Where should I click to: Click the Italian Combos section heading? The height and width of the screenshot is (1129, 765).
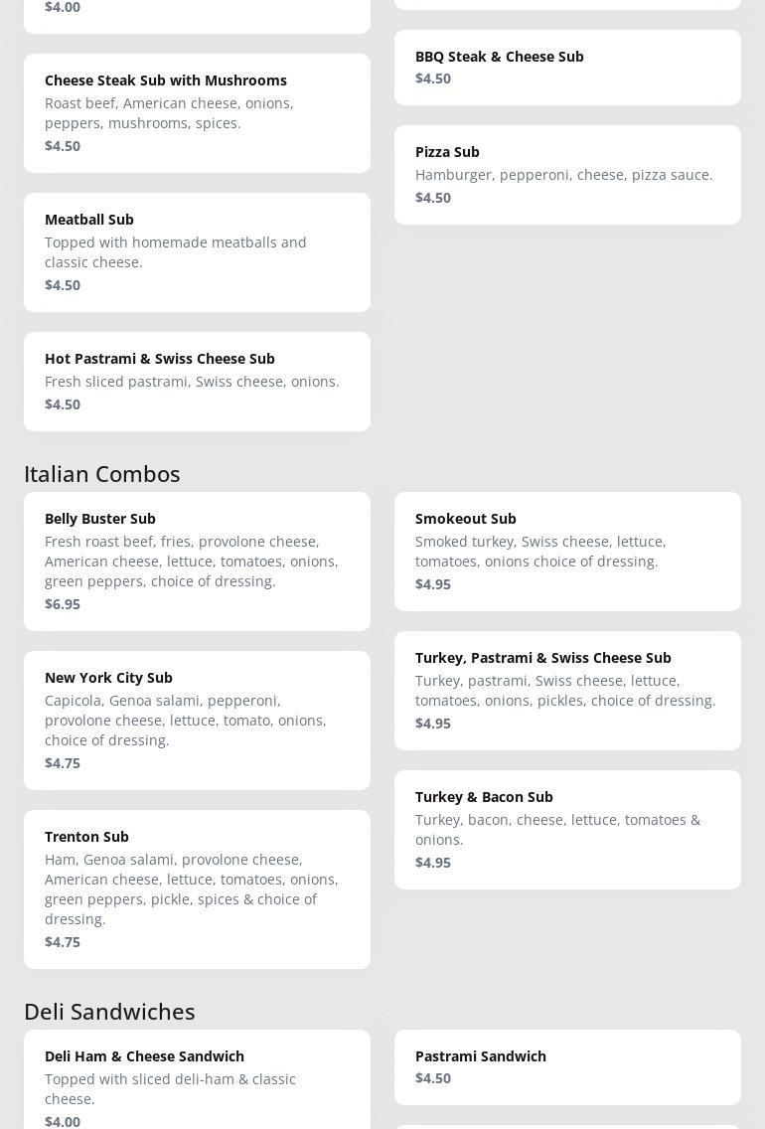pos(102,474)
